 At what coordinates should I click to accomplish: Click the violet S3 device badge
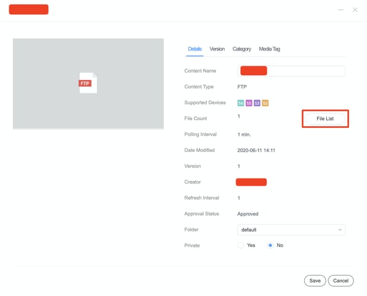[x=257, y=103]
